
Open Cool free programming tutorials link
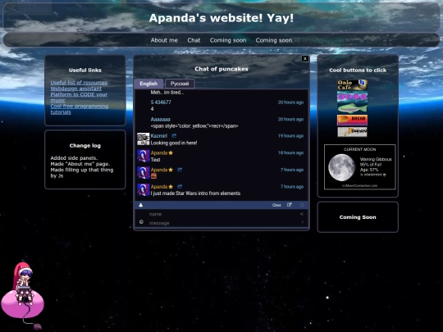(x=80, y=109)
